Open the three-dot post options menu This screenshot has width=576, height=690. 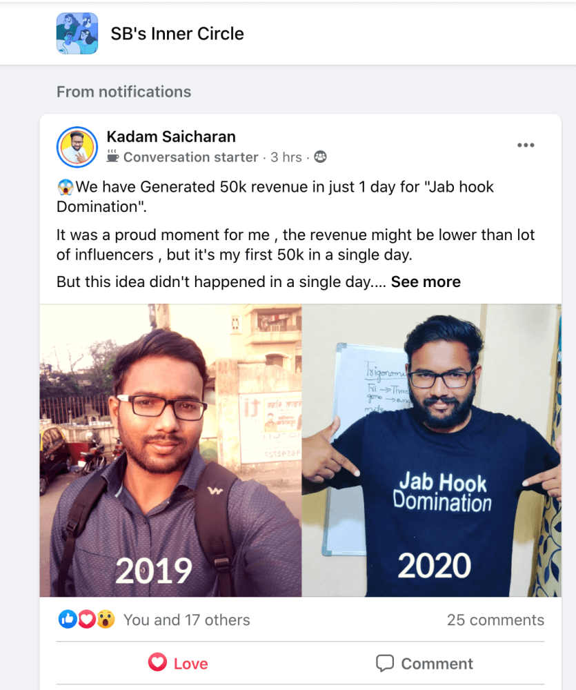(526, 145)
